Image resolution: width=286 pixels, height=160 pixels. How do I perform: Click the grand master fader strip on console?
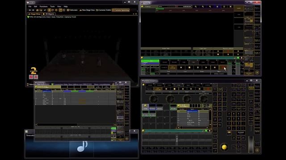251,144
